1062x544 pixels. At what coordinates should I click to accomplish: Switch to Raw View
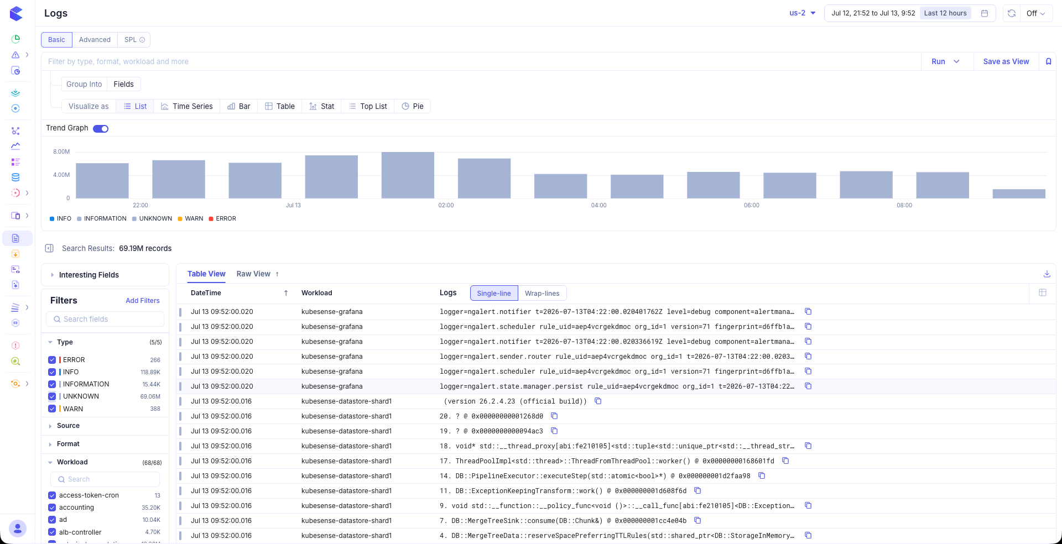(x=253, y=274)
